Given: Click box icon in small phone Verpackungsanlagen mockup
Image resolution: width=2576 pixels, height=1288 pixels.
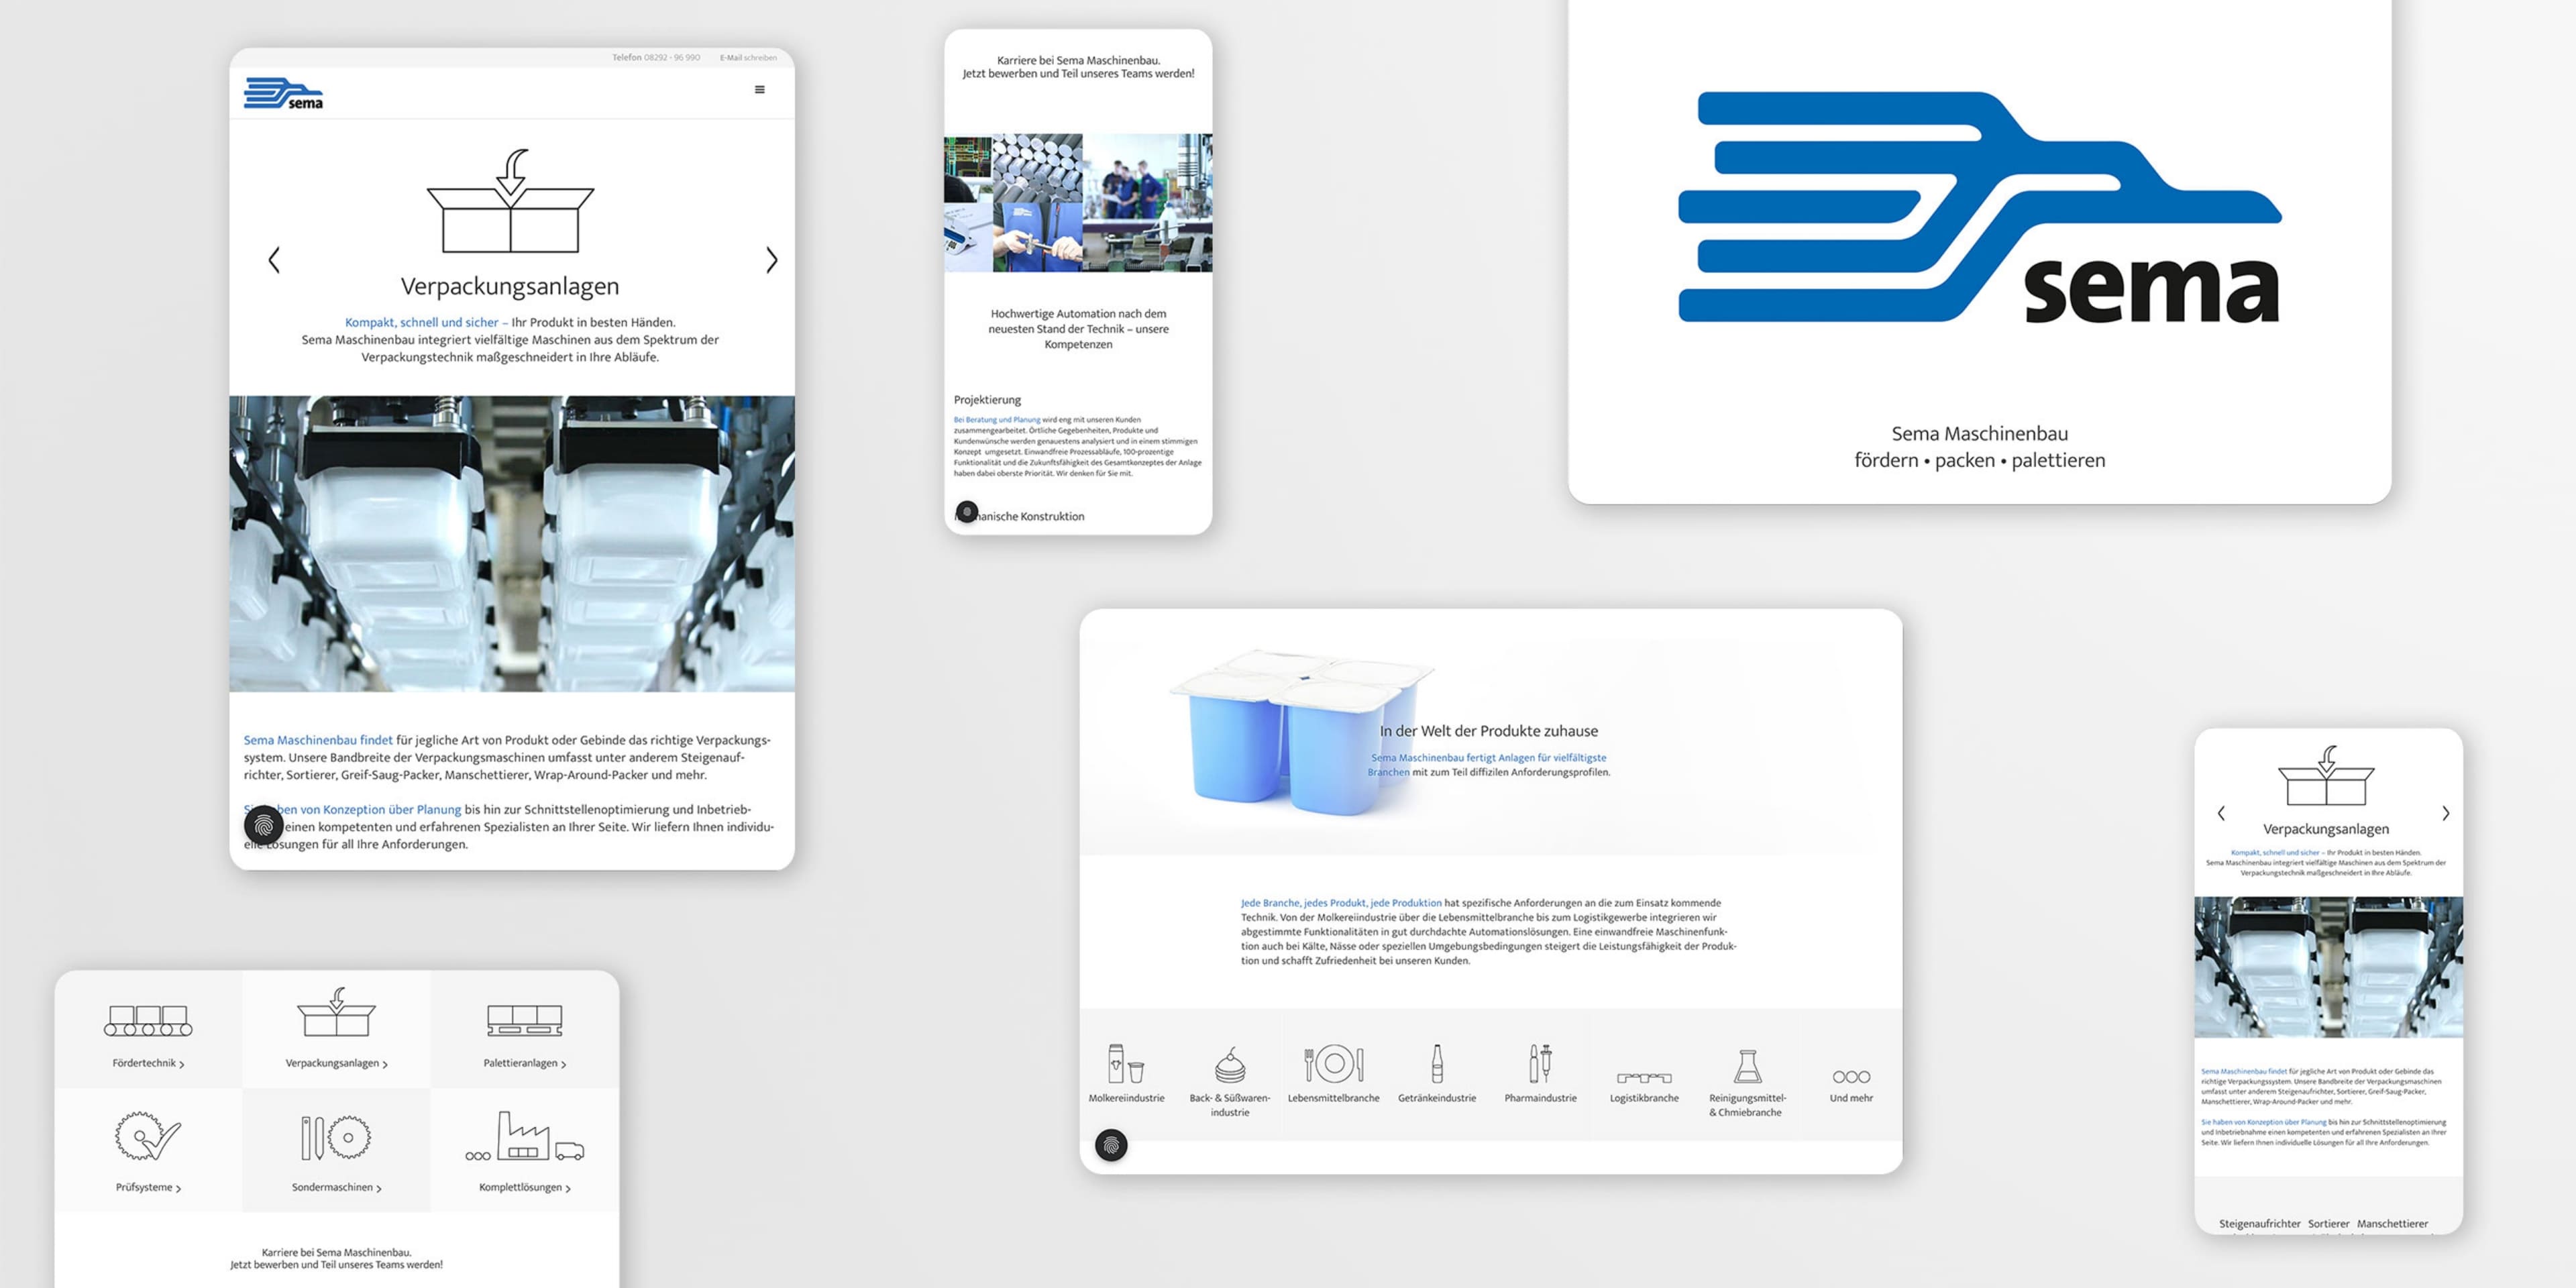Looking at the screenshot, I should click(2326, 775).
